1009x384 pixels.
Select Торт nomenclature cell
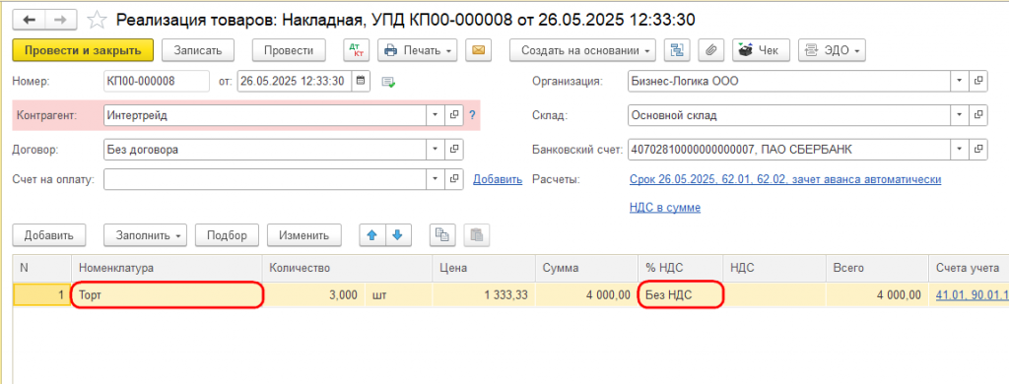pyautogui.click(x=168, y=295)
